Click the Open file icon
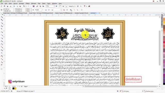 (4, 6)
